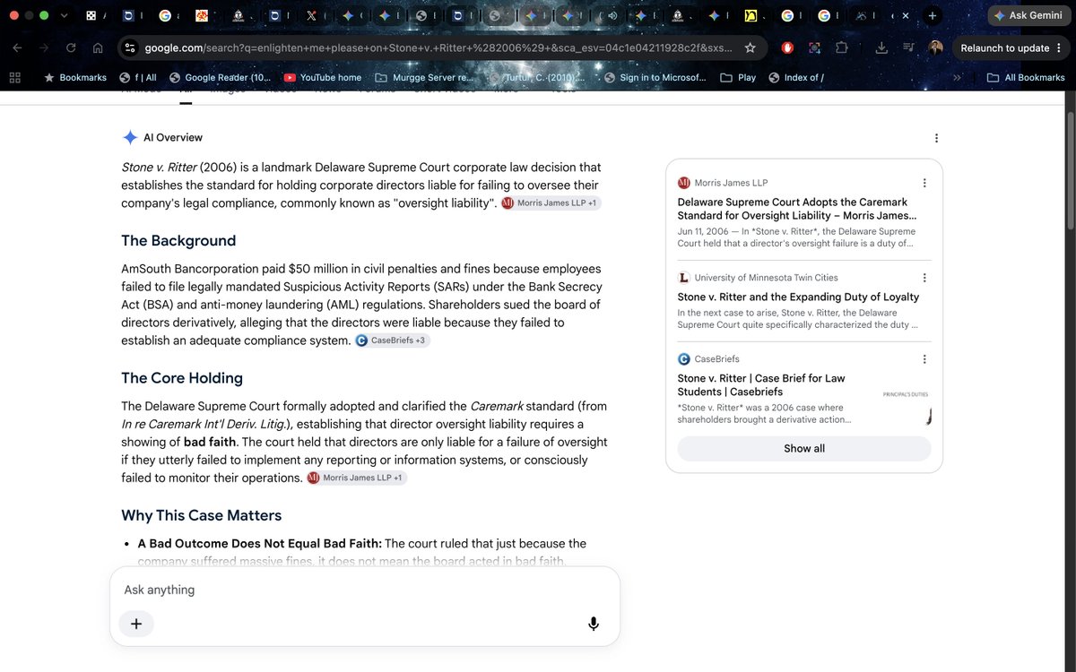
Task: Open the Bookmarks folder on the bookmarks bar
Action: (x=75, y=78)
